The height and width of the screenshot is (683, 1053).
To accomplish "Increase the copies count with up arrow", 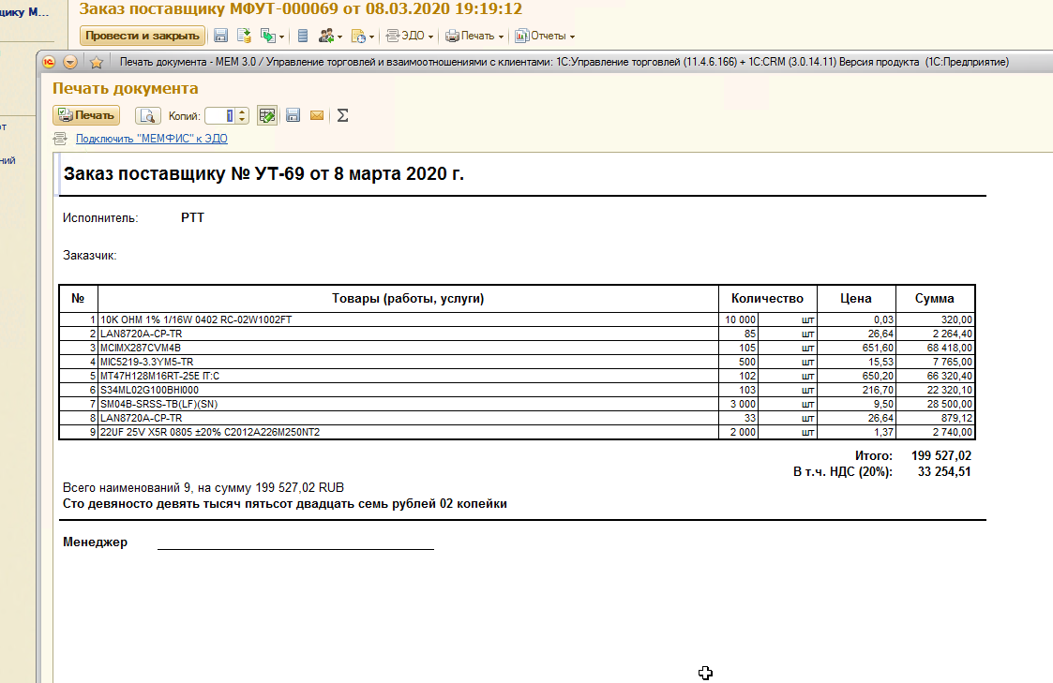I will (x=242, y=111).
